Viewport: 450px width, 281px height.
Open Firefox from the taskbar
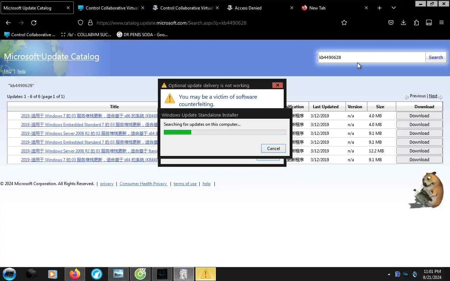click(75, 274)
